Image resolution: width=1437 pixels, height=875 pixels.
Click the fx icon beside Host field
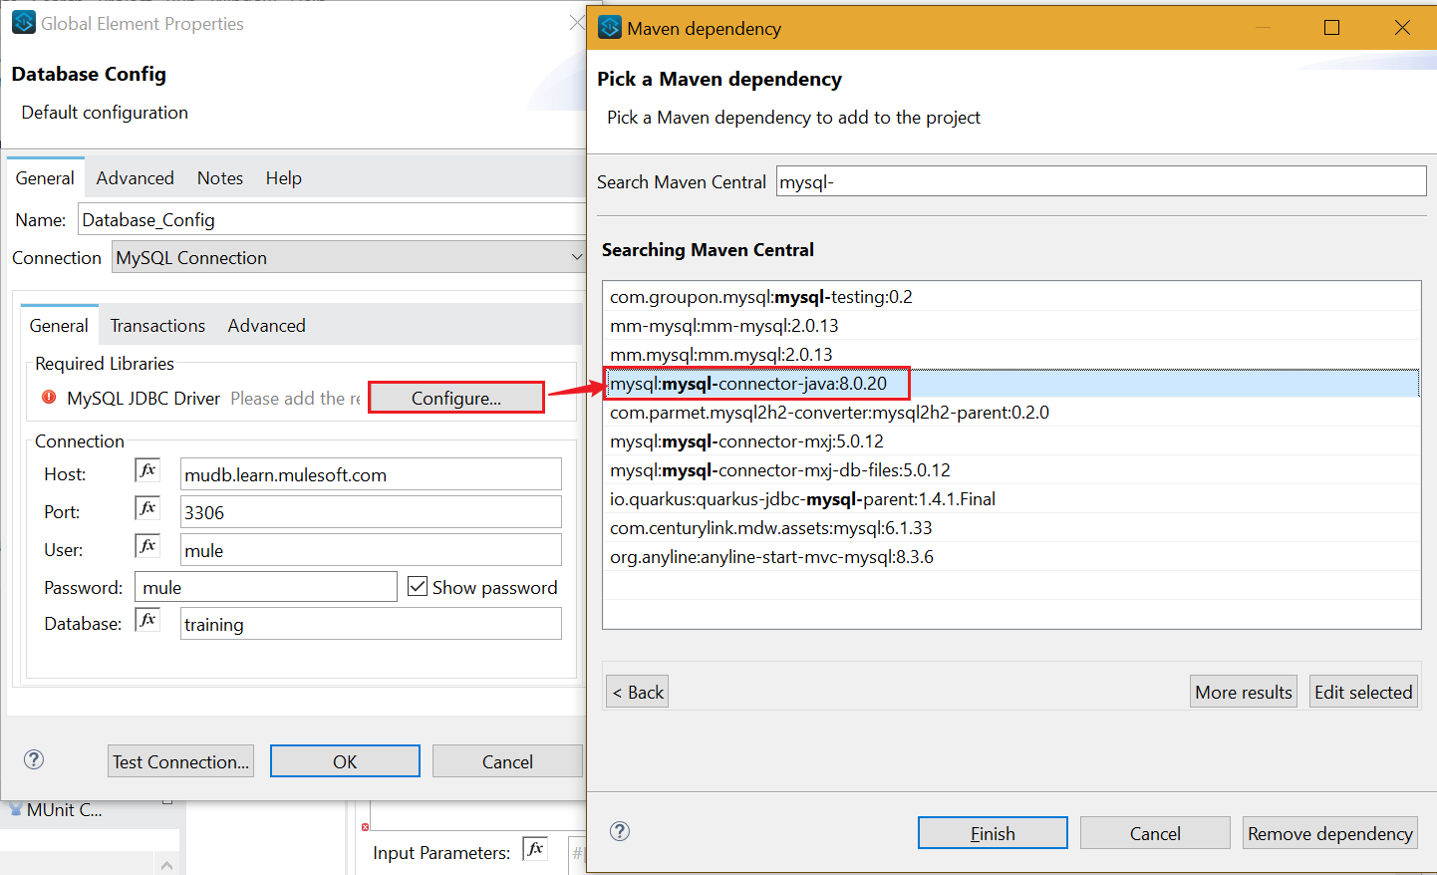coord(147,470)
